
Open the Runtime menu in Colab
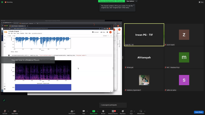click(22, 33)
